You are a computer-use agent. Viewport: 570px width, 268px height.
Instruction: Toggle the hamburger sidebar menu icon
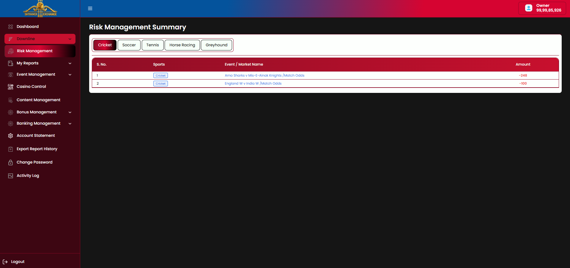click(90, 9)
